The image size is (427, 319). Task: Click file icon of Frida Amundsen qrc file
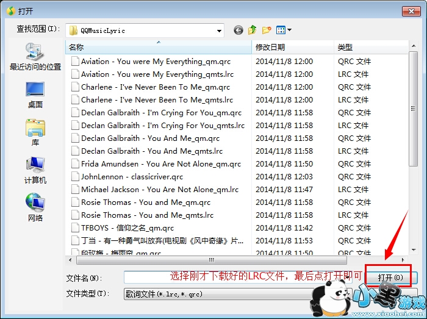[x=75, y=164]
